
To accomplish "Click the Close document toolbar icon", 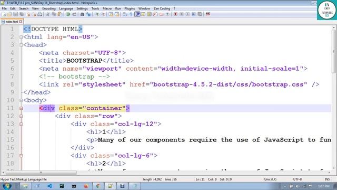I will click(x=28, y=14).
